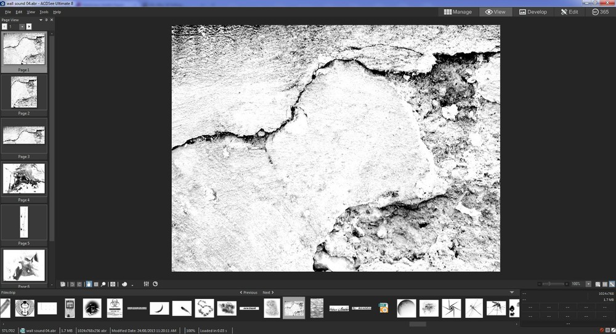
Task: Select the Page 4 thumbnail
Action: (24, 182)
